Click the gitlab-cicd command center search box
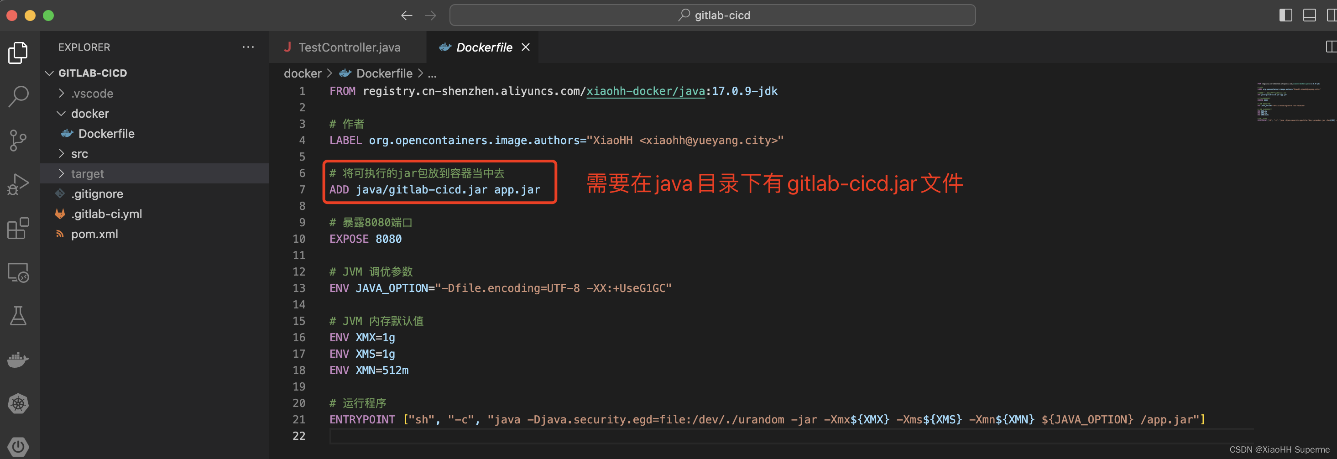The image size is (1337, 459). tap(712, 15)
